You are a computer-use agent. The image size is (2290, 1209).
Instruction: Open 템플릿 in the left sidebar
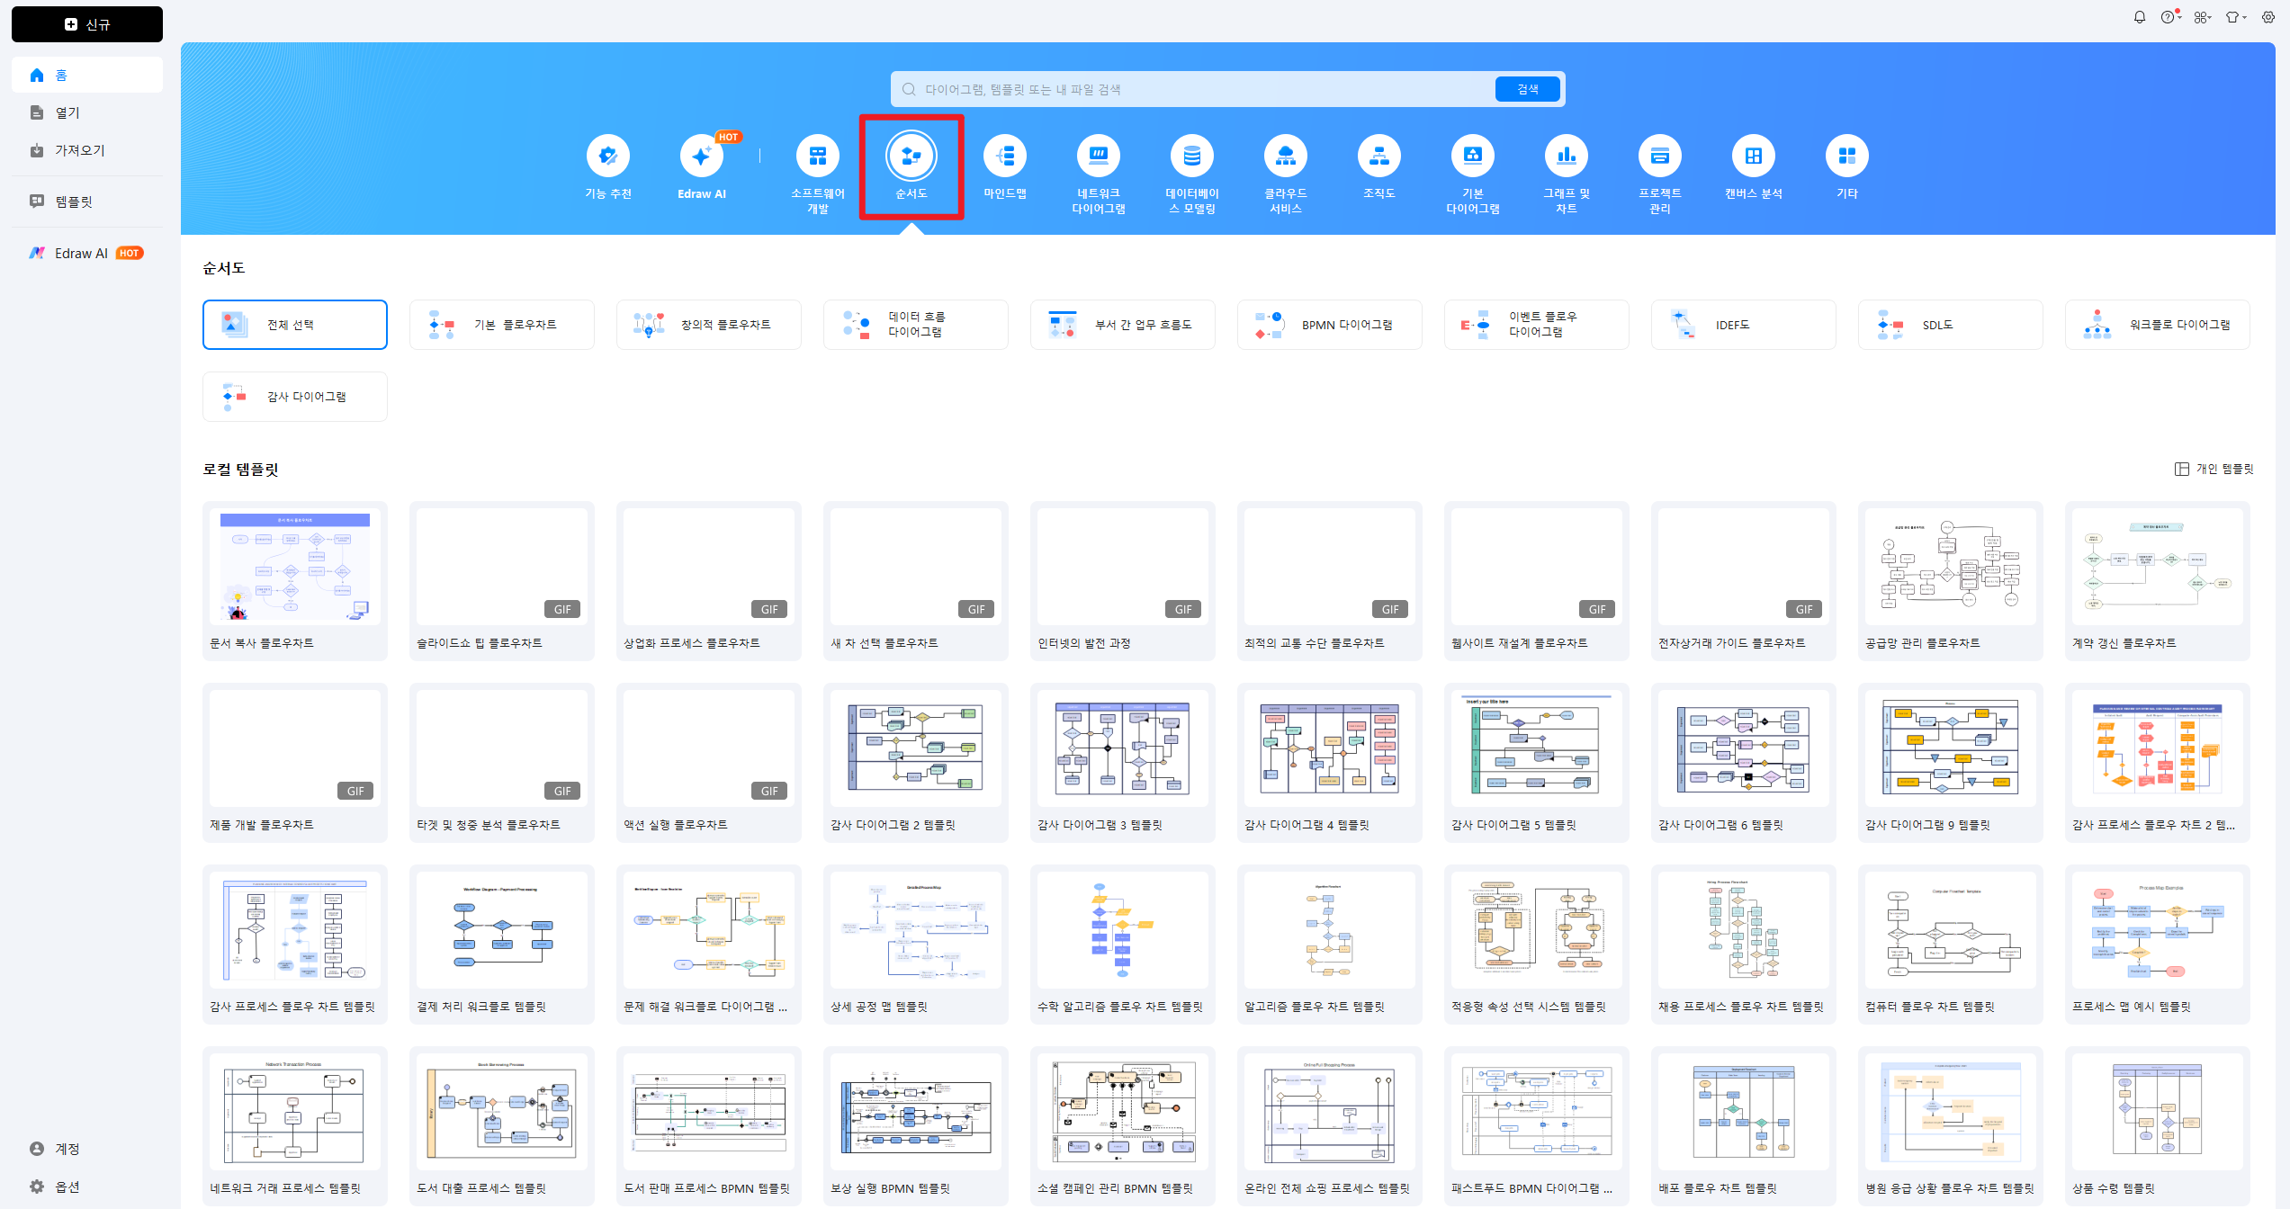click(x=74, y=201)
